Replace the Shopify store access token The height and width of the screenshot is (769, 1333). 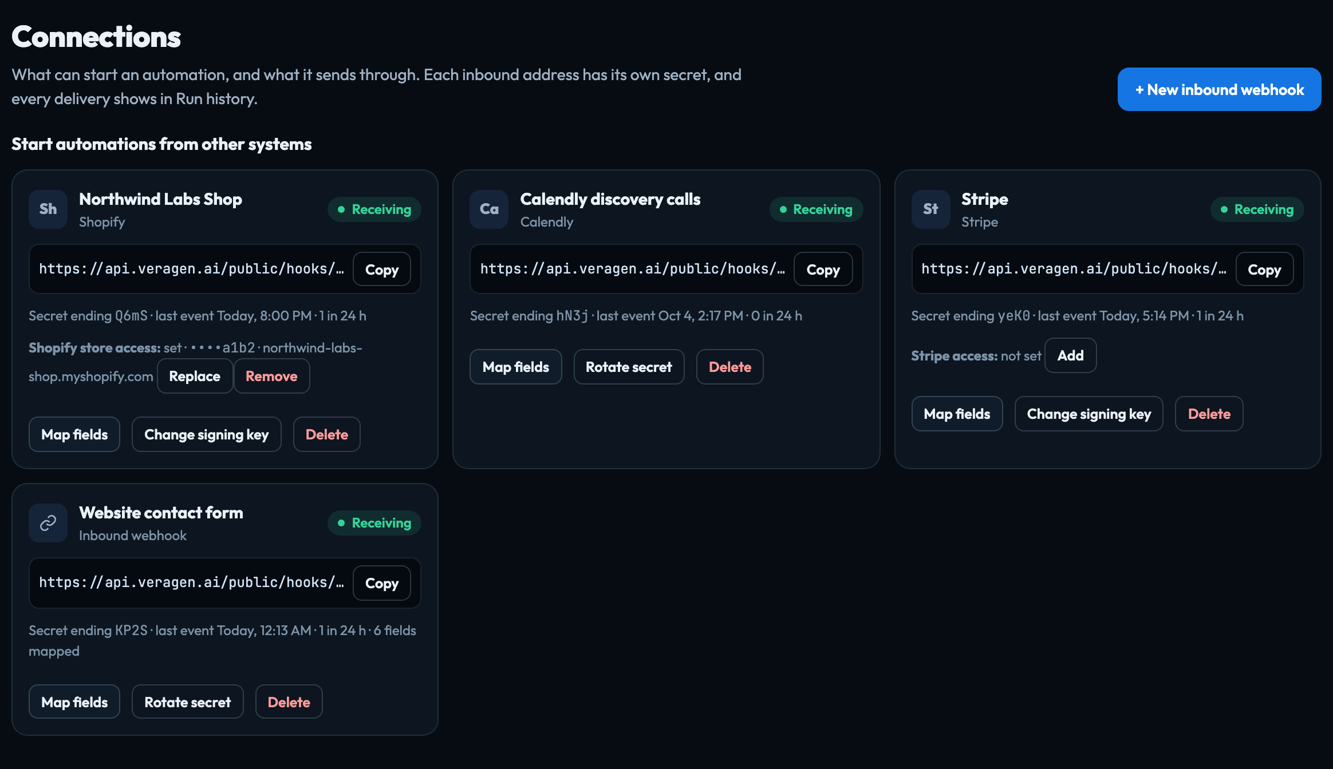195,376
